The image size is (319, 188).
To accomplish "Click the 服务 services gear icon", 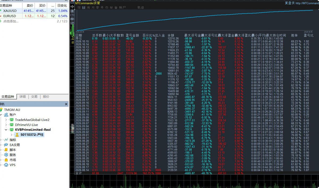I will pos(6,155).
